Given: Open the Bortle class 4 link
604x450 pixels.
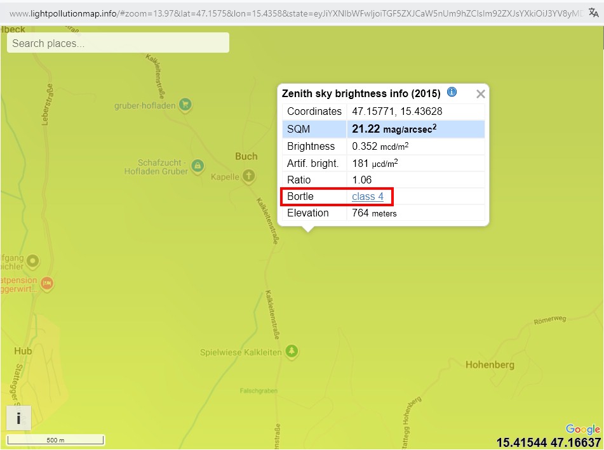Looking at the screenshot, I should [x=368, y=197].
